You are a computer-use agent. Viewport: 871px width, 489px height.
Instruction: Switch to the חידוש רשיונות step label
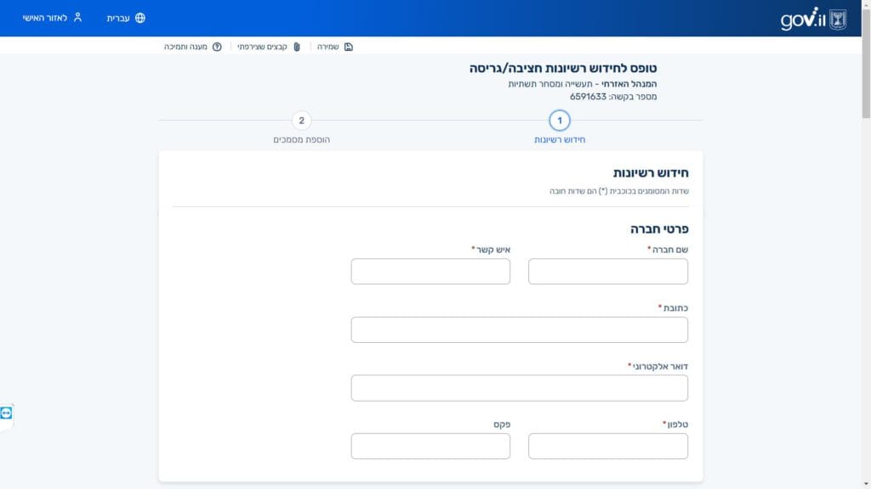pos(560,139)
